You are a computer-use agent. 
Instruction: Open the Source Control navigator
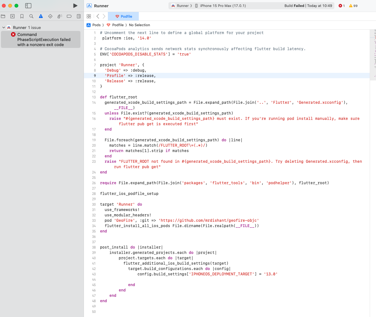[x=12, y=16]
